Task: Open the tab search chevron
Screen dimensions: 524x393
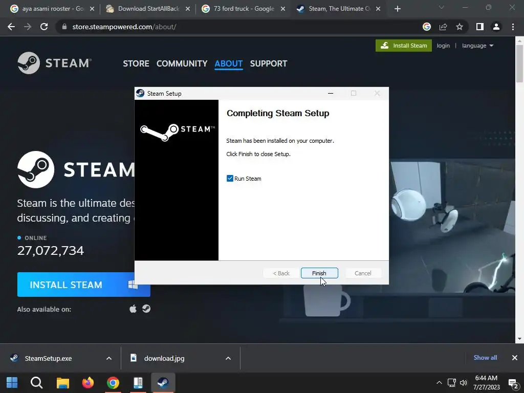Action: [x=442, y=7]
